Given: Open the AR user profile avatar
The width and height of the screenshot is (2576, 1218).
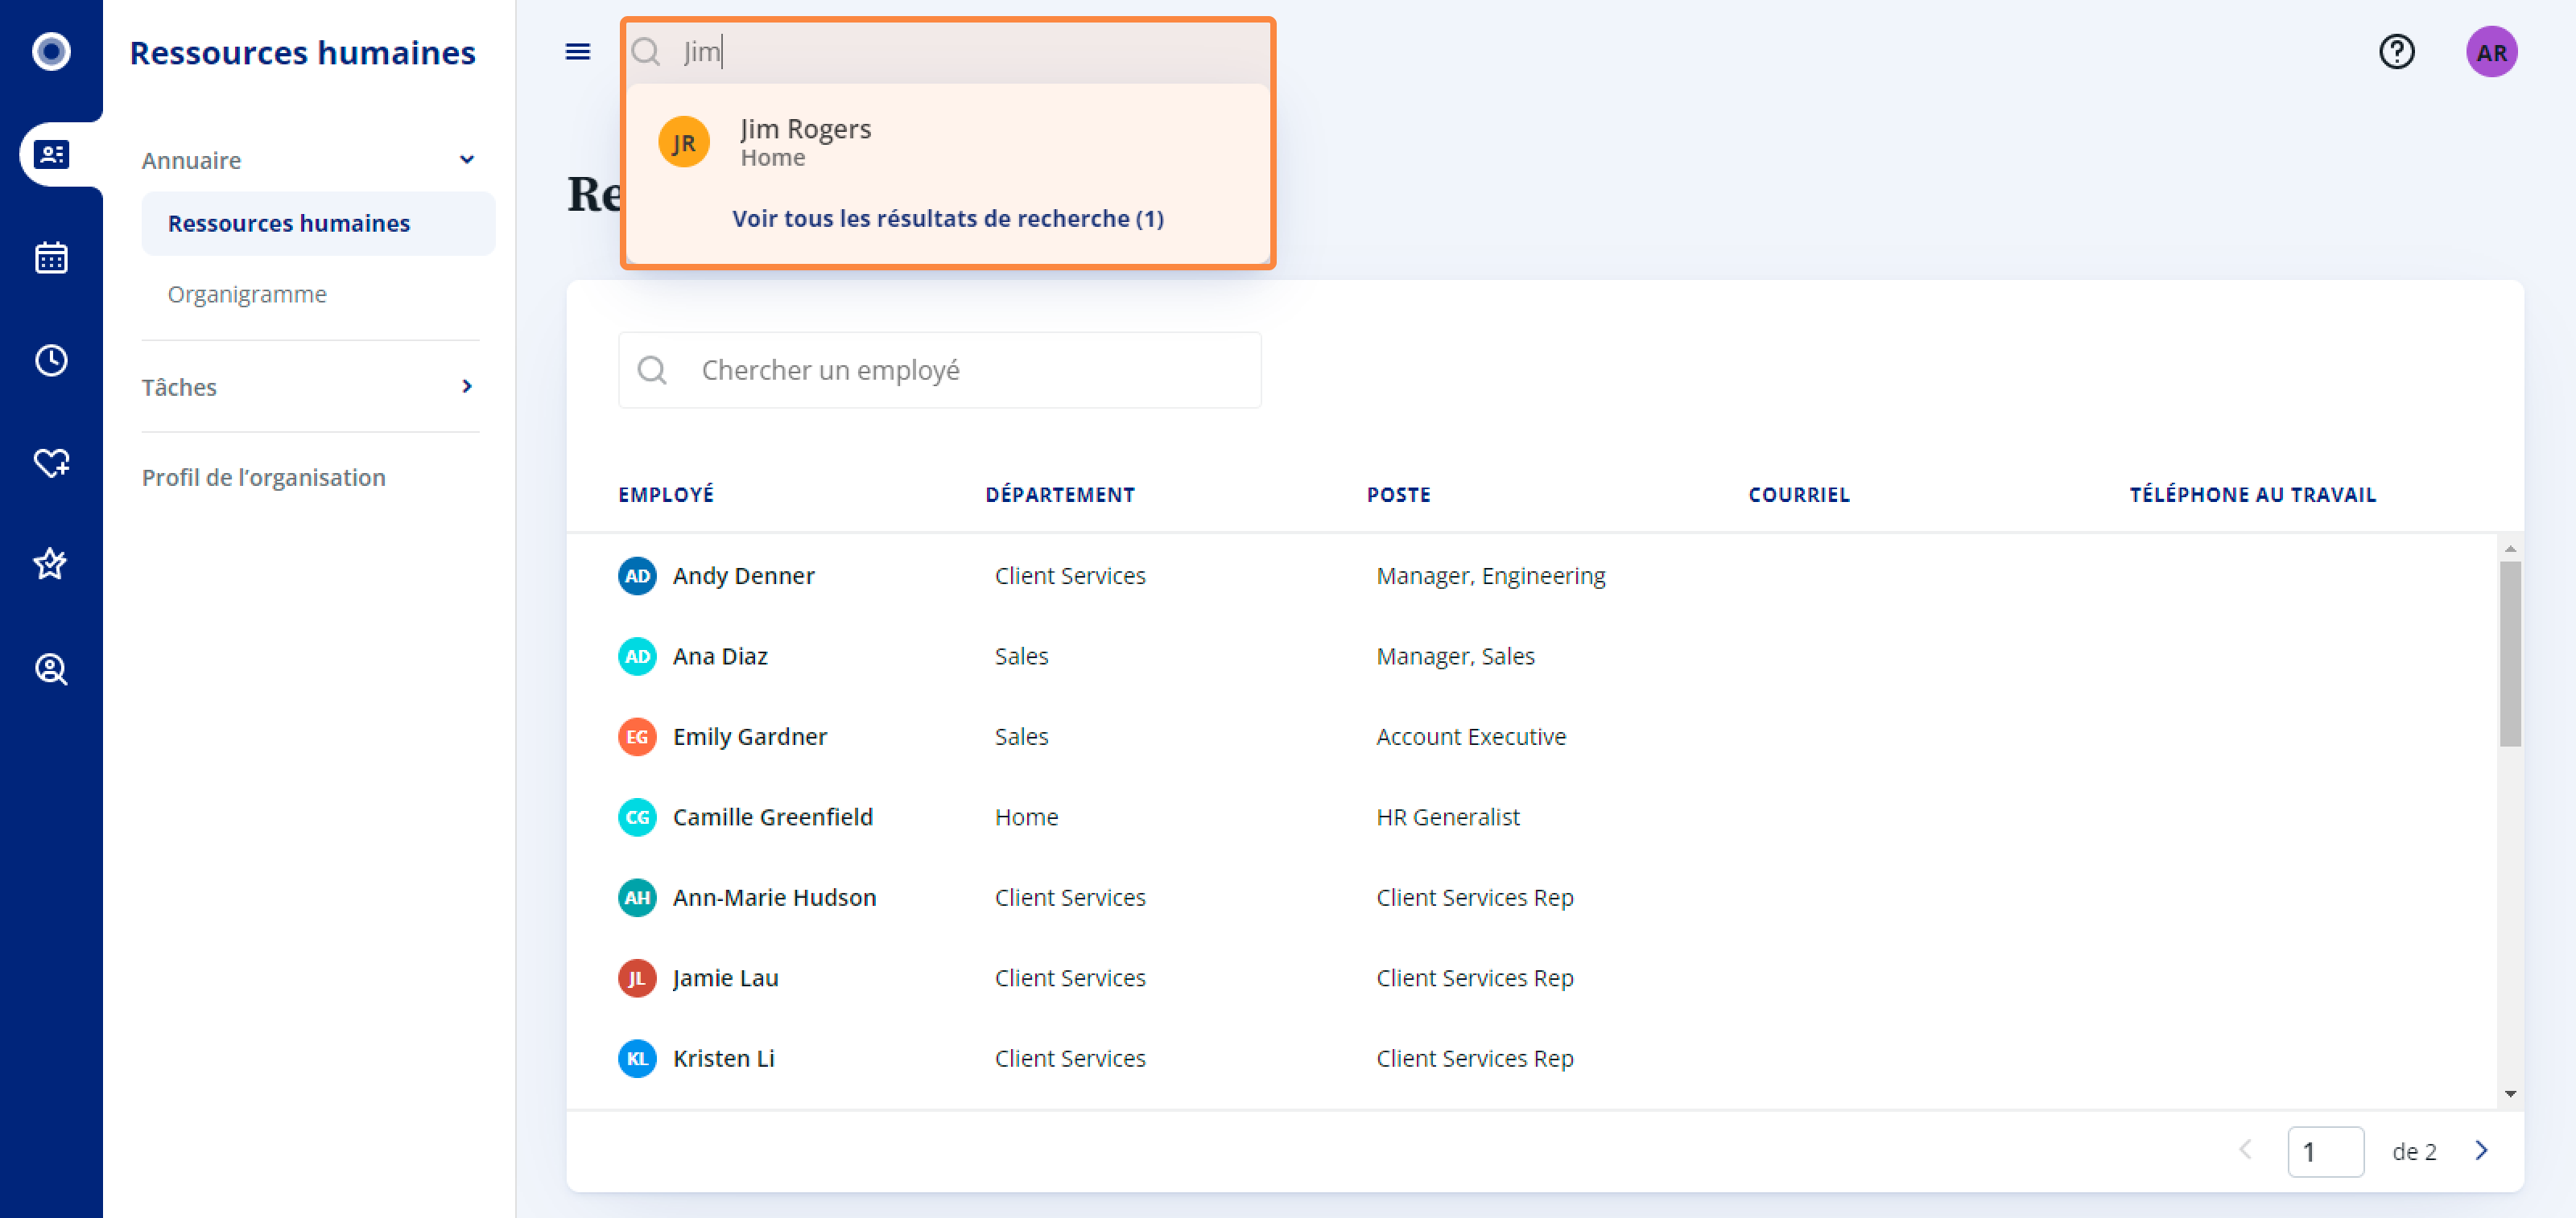Looking at the screenshot, I should pos(2491,52).
